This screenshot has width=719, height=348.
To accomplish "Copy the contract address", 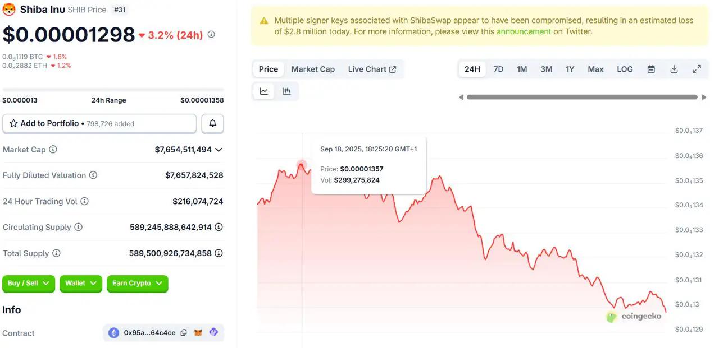I will point(184,333).
